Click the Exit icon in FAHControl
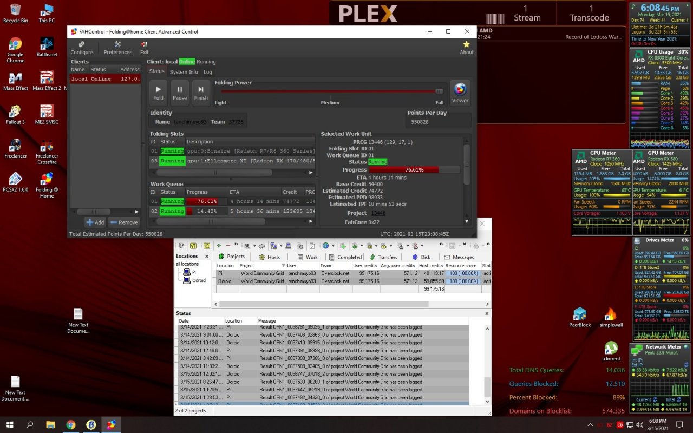Image resolution: width=693 pixels, height=433 pixels. 144,48
